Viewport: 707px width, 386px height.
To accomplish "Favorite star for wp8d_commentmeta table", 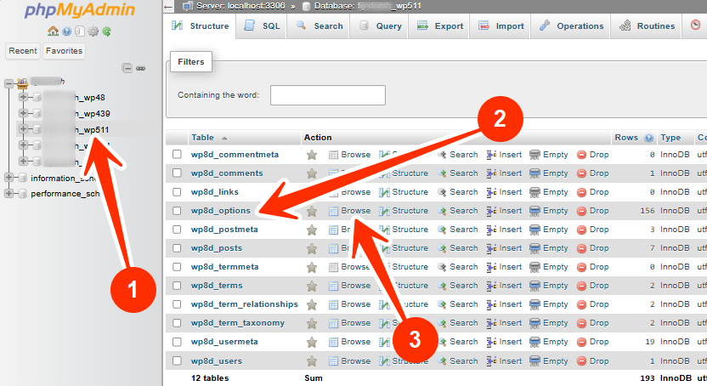I will (312, 155).
